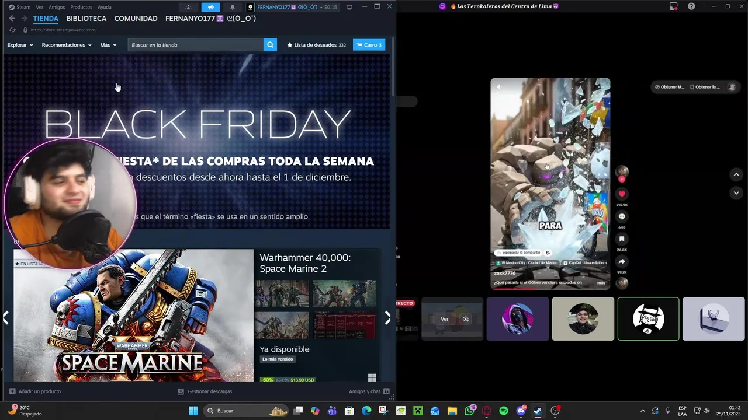The image size is (748, 420).
Task: Open the Productos menu in Steam
Action: pos(81,7)
